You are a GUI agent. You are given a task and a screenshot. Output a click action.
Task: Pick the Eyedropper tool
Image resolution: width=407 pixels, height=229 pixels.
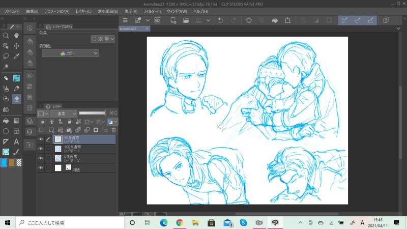tap(17, 56)
